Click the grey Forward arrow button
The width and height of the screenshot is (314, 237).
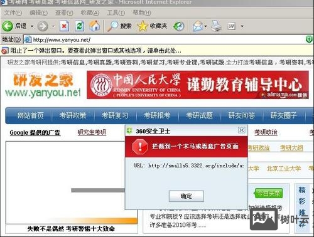(43, 26)
